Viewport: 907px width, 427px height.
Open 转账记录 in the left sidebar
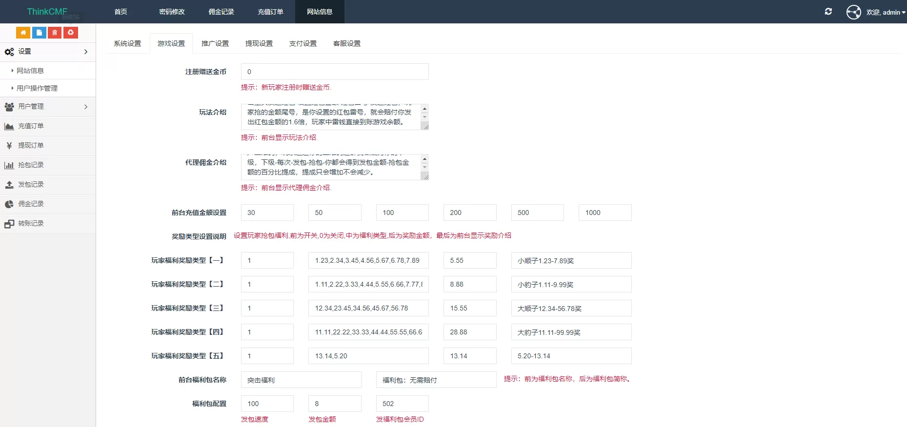[x=31, y=224]
